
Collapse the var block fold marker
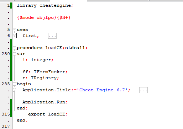tap(14, 54)
